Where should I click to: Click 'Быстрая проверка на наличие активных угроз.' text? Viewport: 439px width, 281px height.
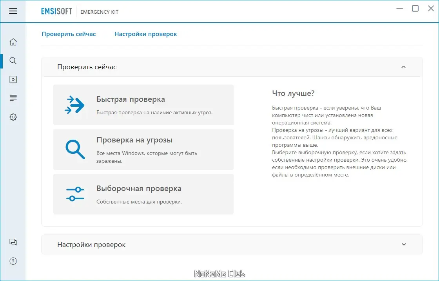click(154, 112)
